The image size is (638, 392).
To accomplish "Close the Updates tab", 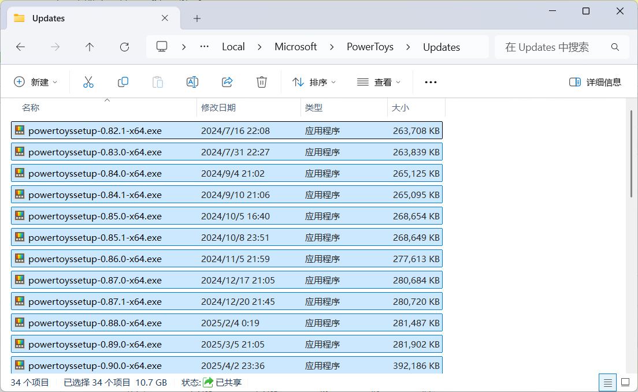I will click(x=165, y=18).
